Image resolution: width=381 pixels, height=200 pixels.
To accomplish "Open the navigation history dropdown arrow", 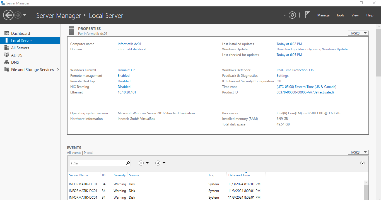I will click(x=25, y=15).
